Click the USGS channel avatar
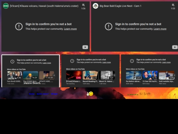Viewport: 178px width, 134px height. 6,6
